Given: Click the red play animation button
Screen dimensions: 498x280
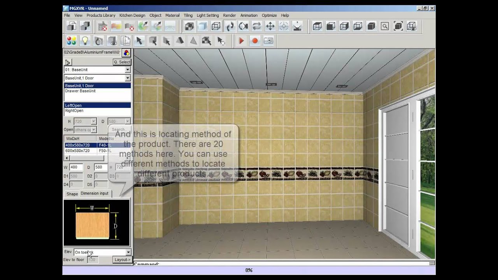Looking at the screenshot, I should (241, 40).
